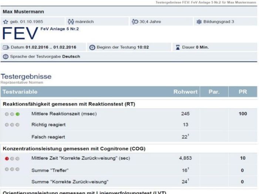This screenshot has width=259, height=194.
Task: Click the hourglass icon beside Dauer
Action: (177, 47)
